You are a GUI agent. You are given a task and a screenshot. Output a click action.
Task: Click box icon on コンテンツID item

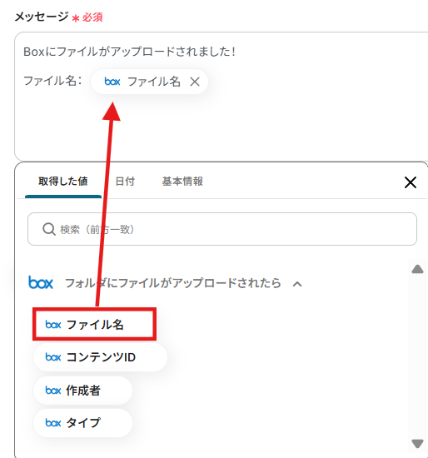53,357
